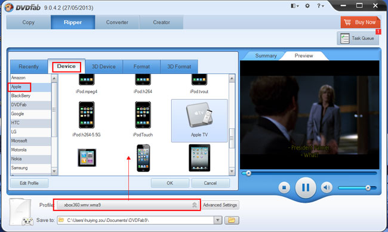The image size is (388, 232).
Task: Mute the preview audio speaker icon
Action: click(x=327, y=188)
